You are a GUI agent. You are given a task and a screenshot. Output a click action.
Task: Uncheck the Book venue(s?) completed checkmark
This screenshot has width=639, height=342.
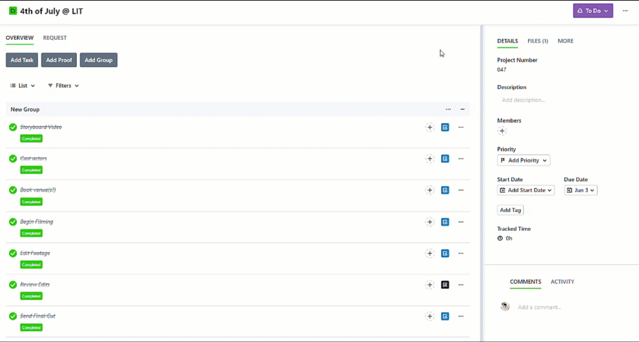[x=13, y=190]
